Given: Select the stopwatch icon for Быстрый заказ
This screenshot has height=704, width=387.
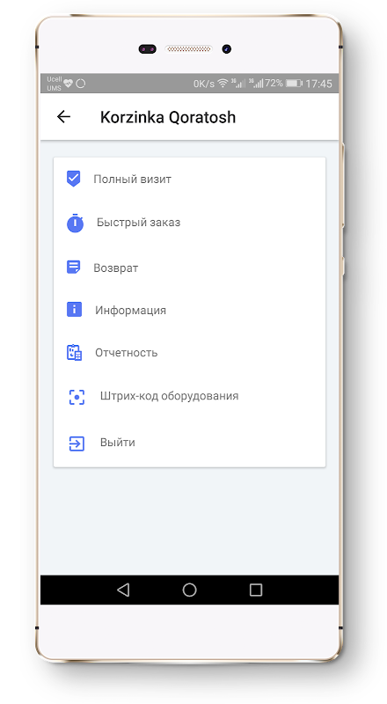Looking at the screenshot, I should coord(76,223).
